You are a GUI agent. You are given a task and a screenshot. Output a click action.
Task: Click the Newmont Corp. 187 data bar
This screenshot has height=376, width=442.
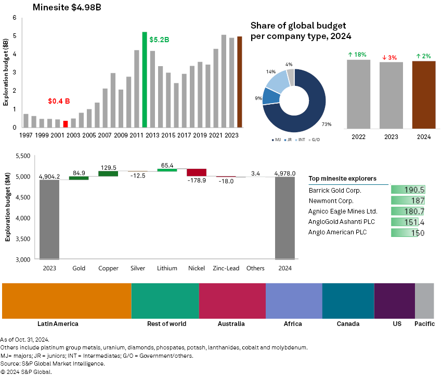pyautogui.click(x=407, y=201)
